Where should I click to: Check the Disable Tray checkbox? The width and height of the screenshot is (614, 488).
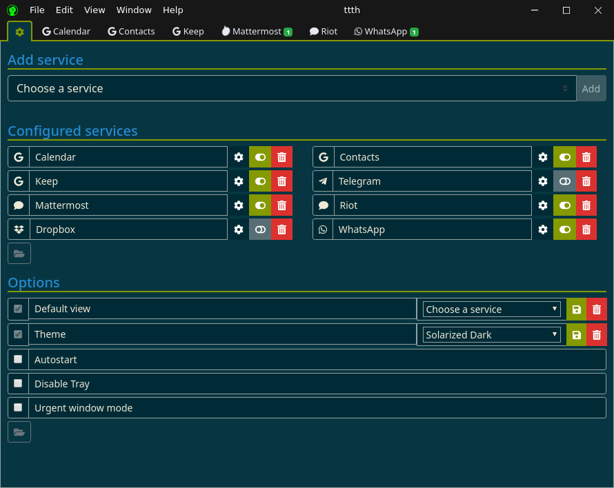coord(18,383)
